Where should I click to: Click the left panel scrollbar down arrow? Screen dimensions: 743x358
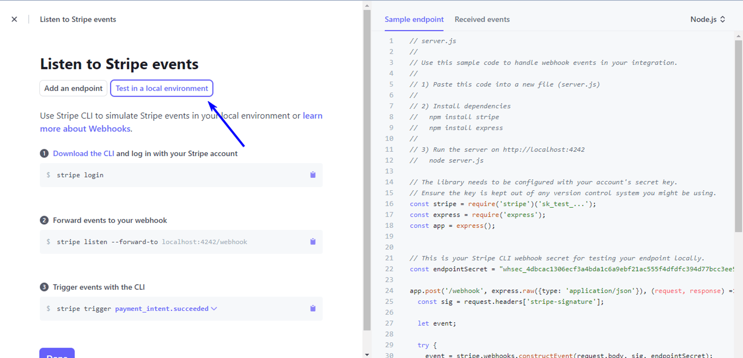[x=367, y=355]
